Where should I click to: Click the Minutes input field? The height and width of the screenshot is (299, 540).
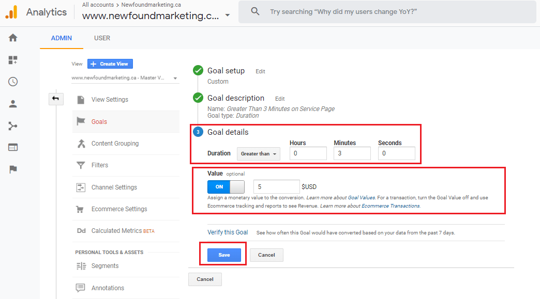tap(352, 153)
